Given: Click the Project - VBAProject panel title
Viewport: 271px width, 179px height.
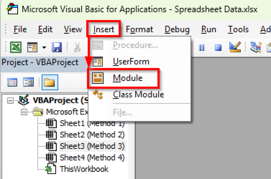Looking at the screenshot, I should (x=40, y=62).
